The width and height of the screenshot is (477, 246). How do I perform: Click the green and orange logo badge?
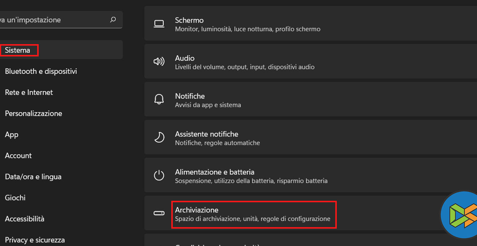(461, 215)
